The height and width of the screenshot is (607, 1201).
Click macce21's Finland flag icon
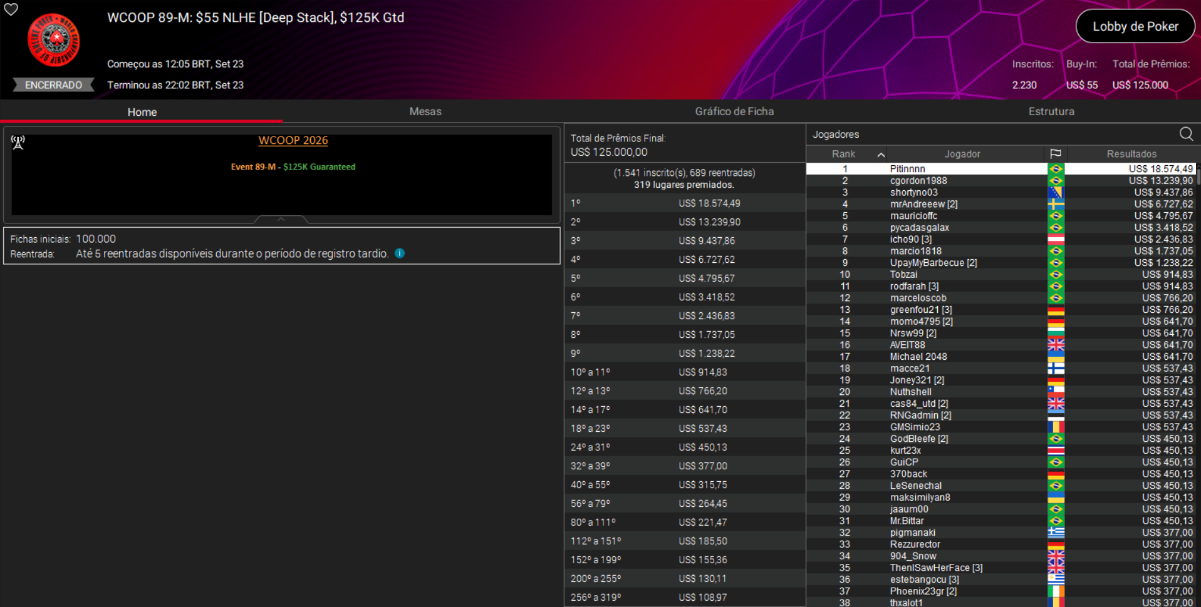tap(1056, 369)
